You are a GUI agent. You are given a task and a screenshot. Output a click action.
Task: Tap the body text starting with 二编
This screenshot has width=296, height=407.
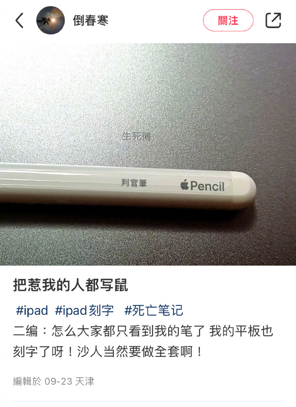tap(143, 342)
